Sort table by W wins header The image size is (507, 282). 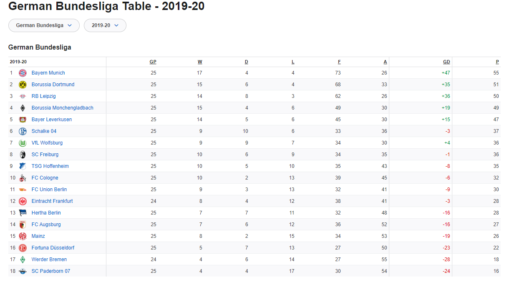pyautogui.click(x=200, y=62)
